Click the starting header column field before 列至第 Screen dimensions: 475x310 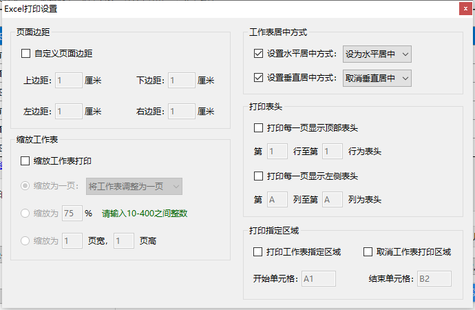tap(277, 199)
